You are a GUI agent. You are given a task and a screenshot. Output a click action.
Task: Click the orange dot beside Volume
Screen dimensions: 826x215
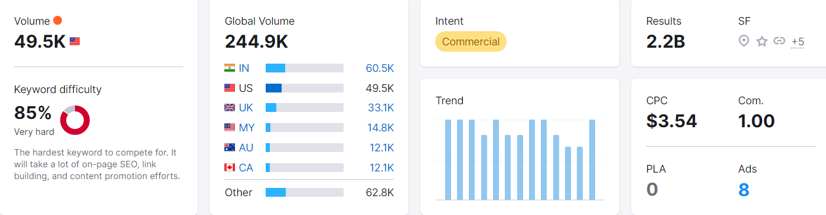pyautogui.click(x=57, y=21)
